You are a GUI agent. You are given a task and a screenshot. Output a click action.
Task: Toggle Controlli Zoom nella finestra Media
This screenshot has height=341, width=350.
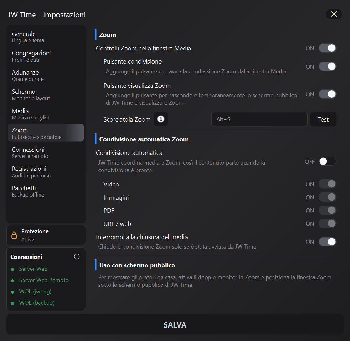327,48
